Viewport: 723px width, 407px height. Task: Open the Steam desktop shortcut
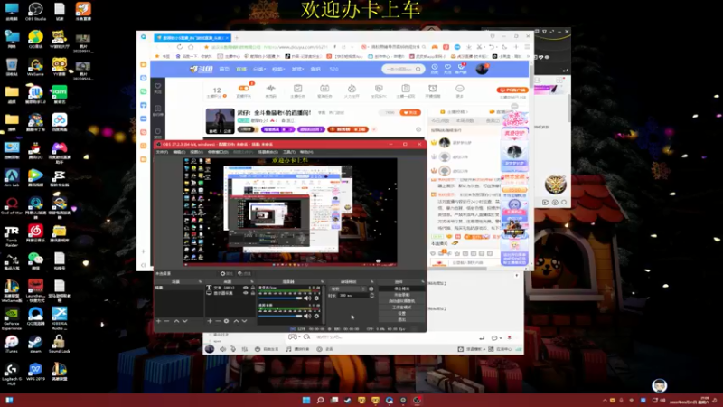point(35,344)
